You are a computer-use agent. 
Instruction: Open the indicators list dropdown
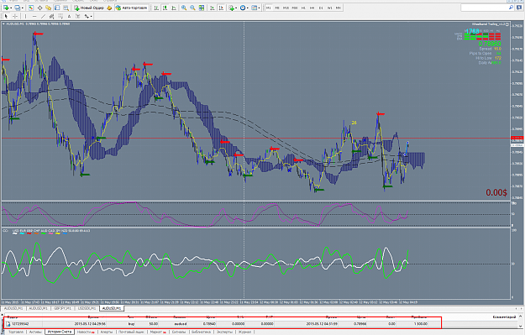(x=234, y=8)
